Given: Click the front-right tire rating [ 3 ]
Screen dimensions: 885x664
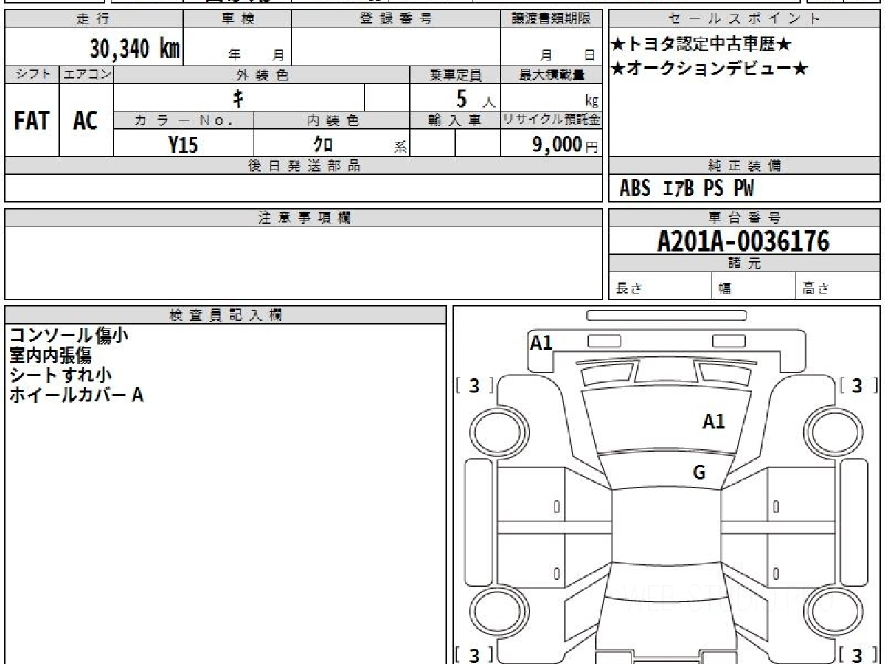Looking at the screenshot, I should (x=858, y=385).
